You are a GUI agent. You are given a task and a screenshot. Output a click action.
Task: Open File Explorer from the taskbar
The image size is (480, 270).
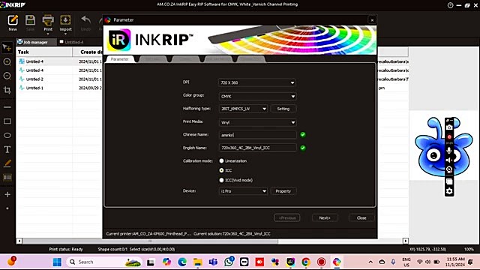point(198,262)
